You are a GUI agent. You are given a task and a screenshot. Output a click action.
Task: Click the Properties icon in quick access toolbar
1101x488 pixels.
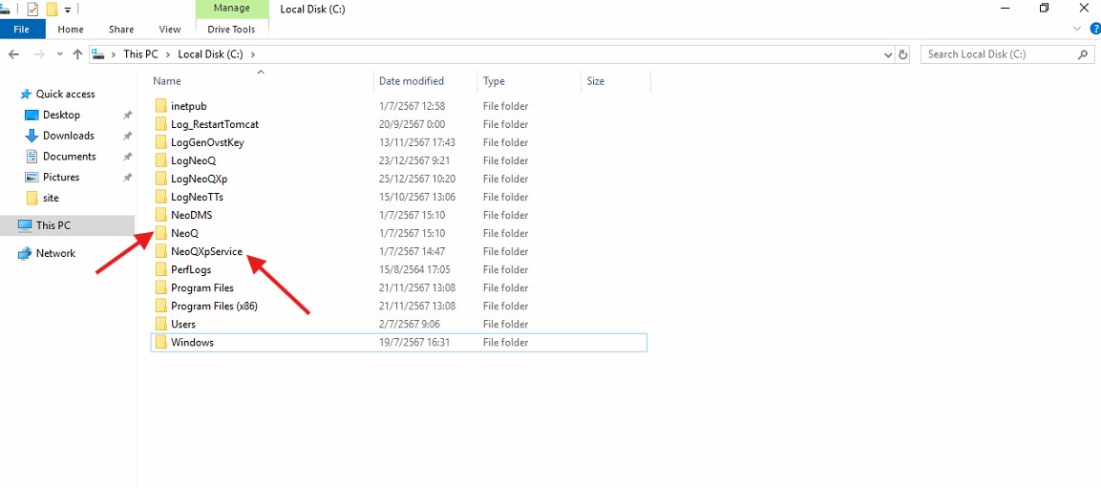[x=32, y=9]
